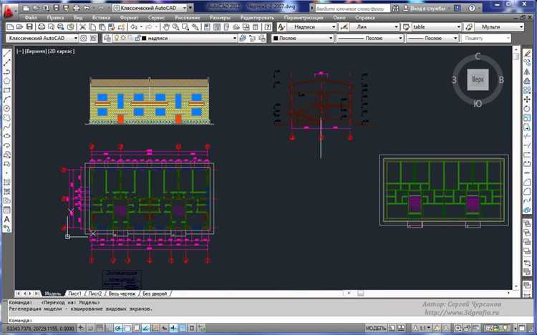Viewport: 537px width, 335px height.
Task: Click the Ю south label on ViewCube compass
Action: click(x=478, y=103)
